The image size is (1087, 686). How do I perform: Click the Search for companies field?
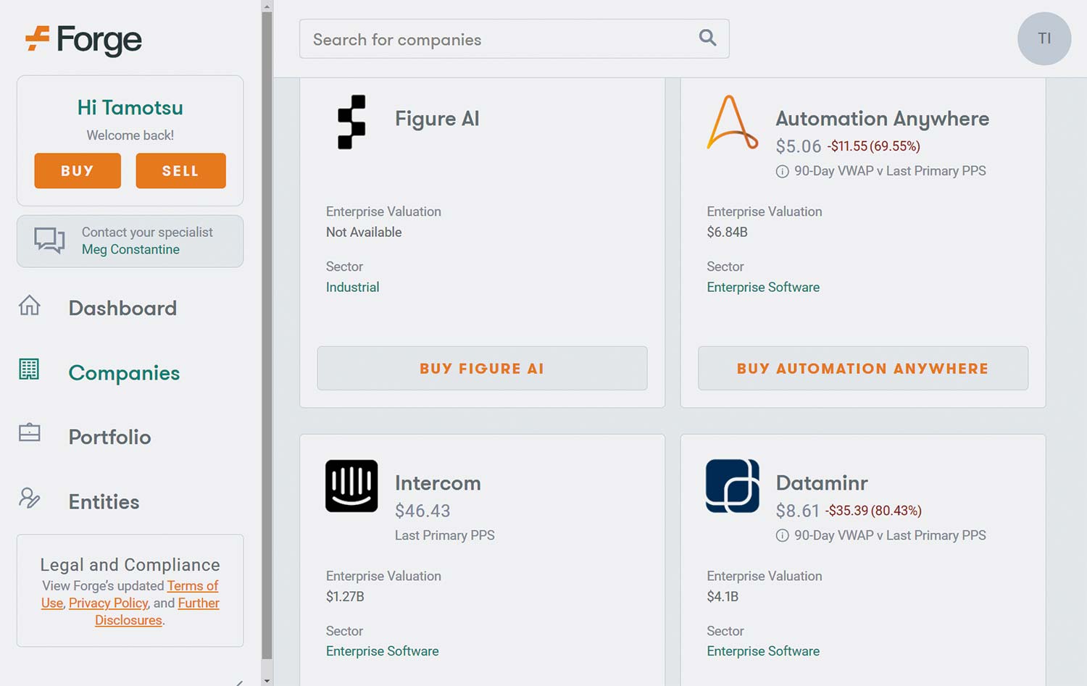coord(515,39)
